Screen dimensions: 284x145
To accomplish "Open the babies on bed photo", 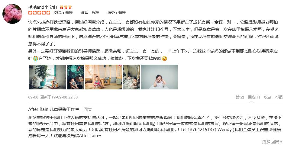I will [131, 77].
